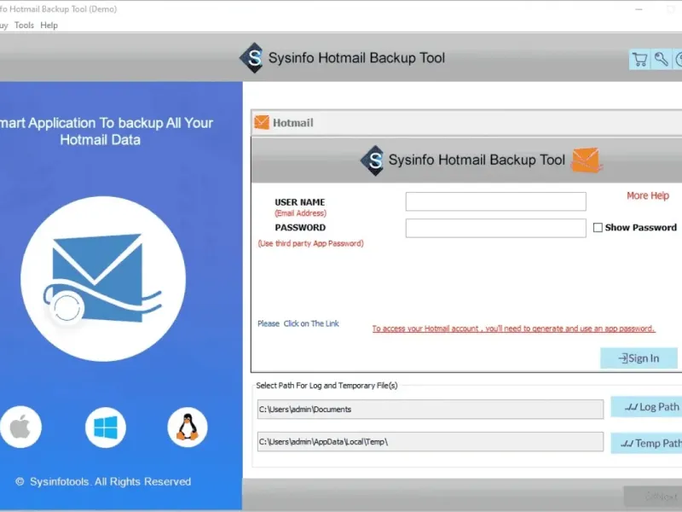
Task: Focus the Password input field
Action: coord(496,228)
